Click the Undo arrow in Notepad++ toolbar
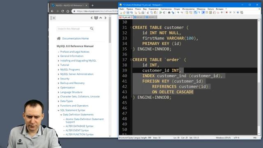The width and height of the screenshot is (263, 148). pos(160,12)
